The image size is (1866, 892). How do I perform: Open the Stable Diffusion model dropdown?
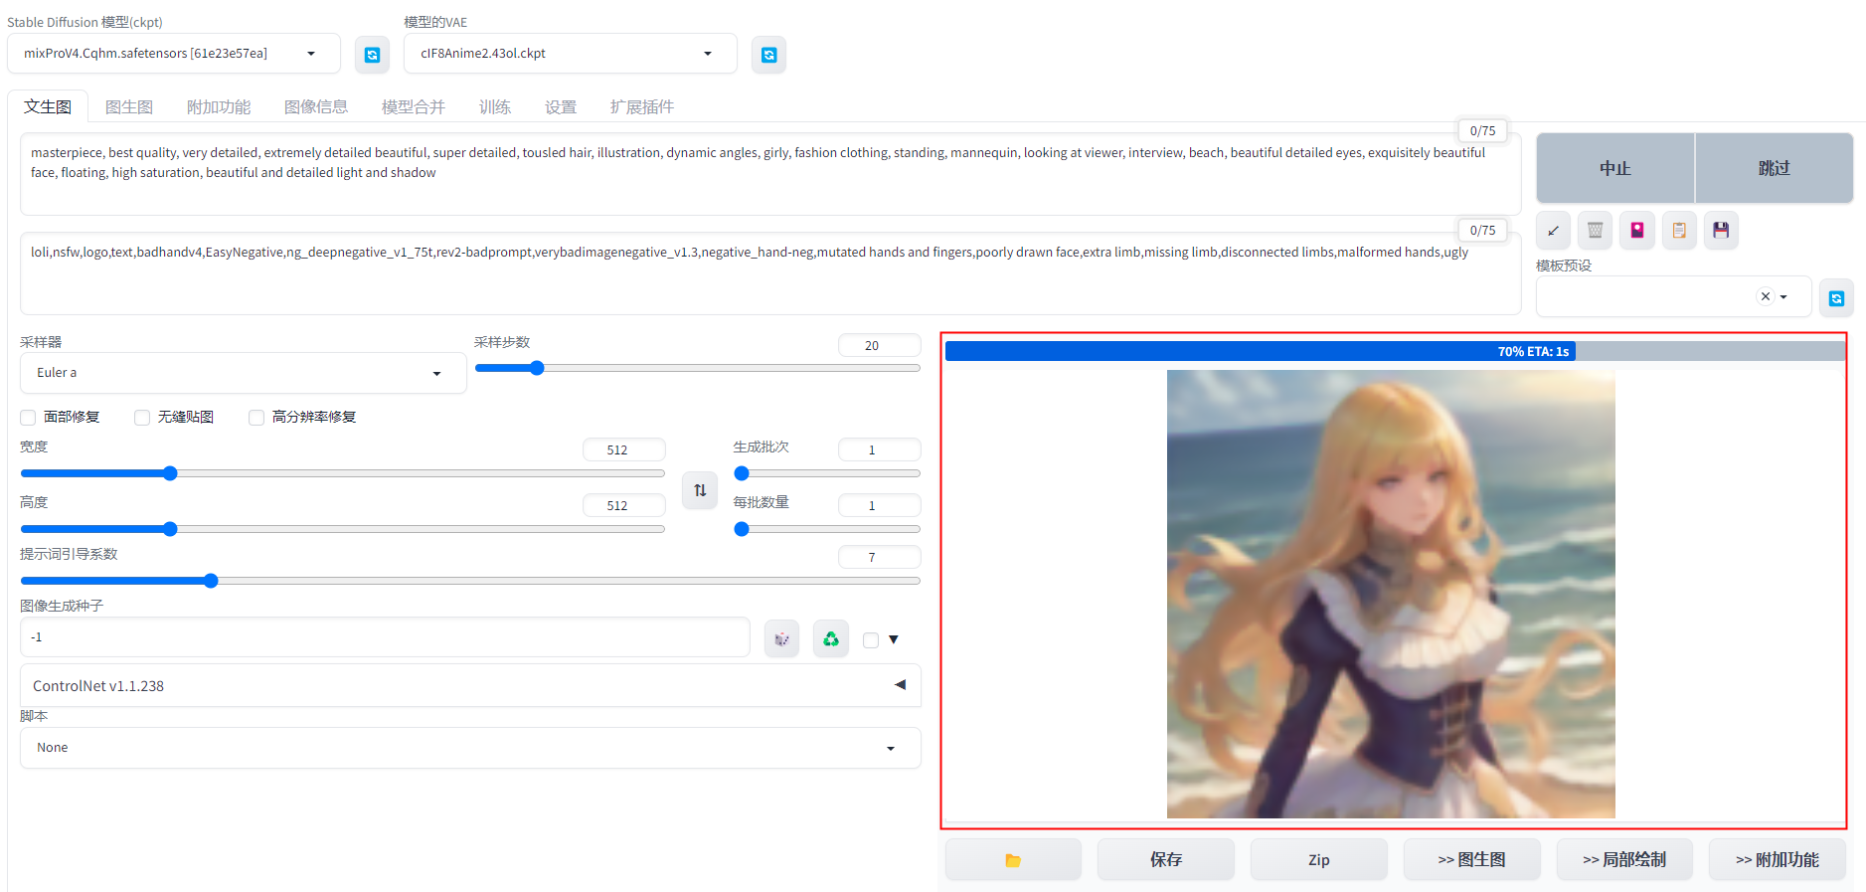tap(174, 54)
